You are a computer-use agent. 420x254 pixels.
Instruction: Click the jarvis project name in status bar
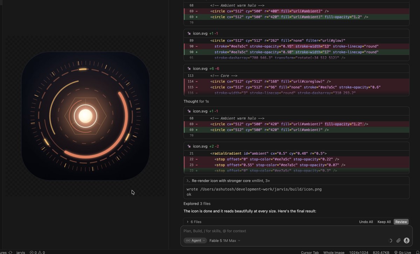(x=21, y=252)
